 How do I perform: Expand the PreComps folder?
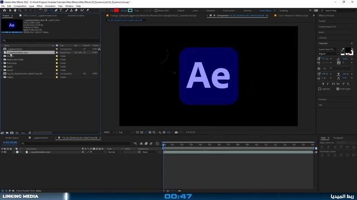[2, 63]
